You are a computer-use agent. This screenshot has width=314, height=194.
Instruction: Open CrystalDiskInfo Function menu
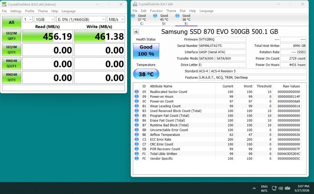156,11
